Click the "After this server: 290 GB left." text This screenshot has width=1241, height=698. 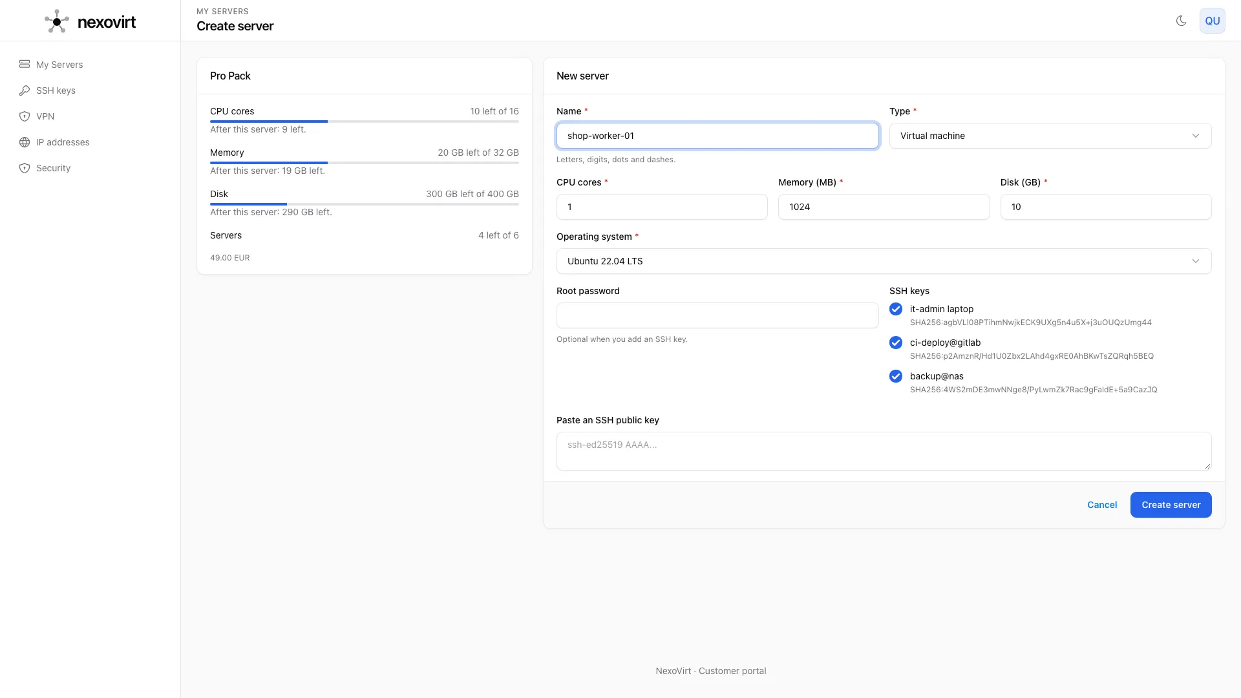point(271,212)
